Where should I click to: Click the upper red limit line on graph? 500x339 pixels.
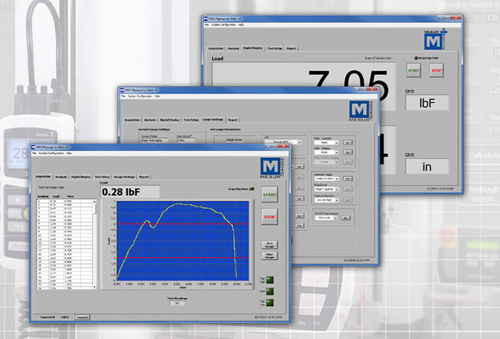[x=183, y=224]
